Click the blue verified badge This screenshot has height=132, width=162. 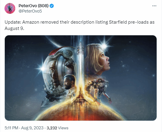tap(52, 6)
